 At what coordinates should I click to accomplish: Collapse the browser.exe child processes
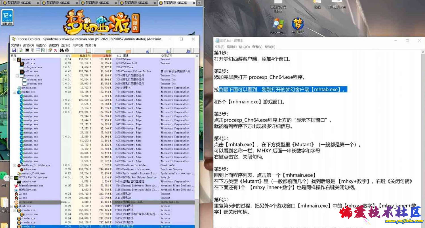click(17, 76)
